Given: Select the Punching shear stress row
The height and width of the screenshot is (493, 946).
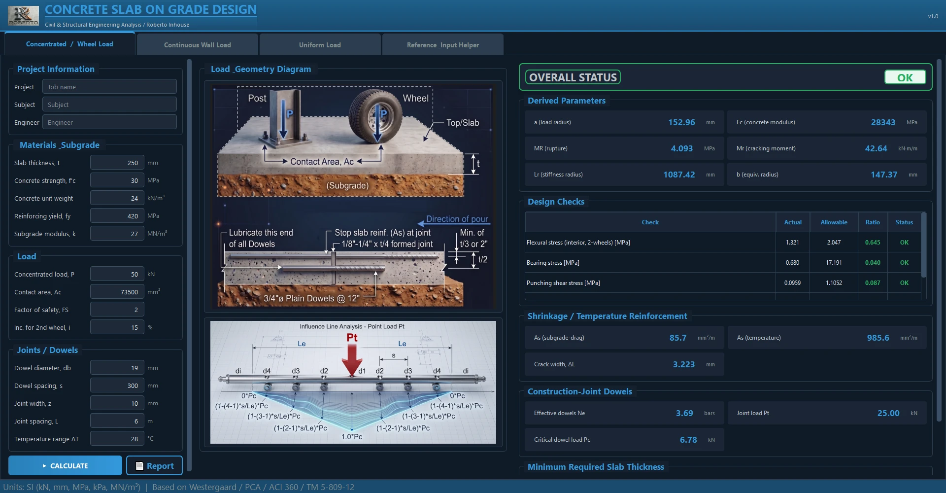Looking at the screenshot, I should coord(723,283).
